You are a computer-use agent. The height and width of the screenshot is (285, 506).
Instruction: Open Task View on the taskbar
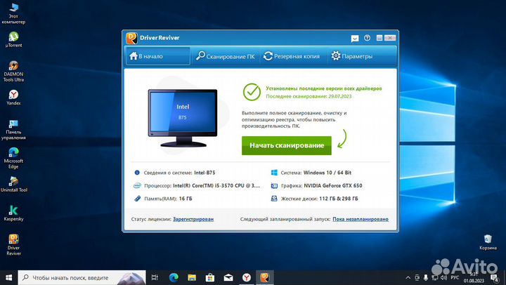coord(155,277)
